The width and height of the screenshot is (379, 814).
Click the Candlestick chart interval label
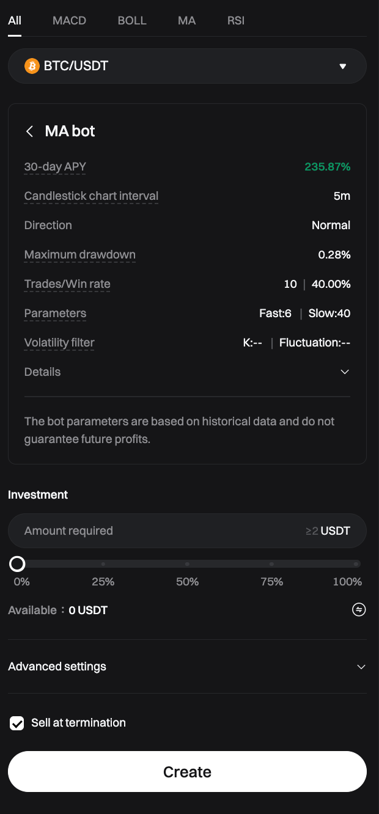coord(91,196)
